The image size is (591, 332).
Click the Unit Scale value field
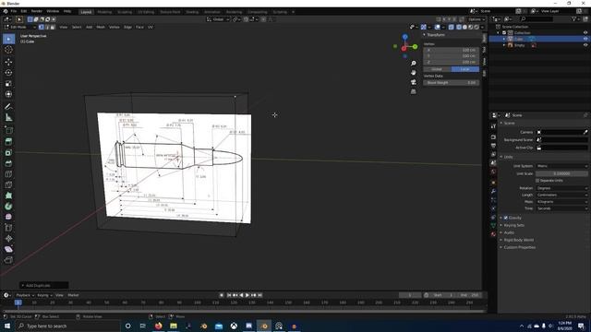[x=561, y=174]
